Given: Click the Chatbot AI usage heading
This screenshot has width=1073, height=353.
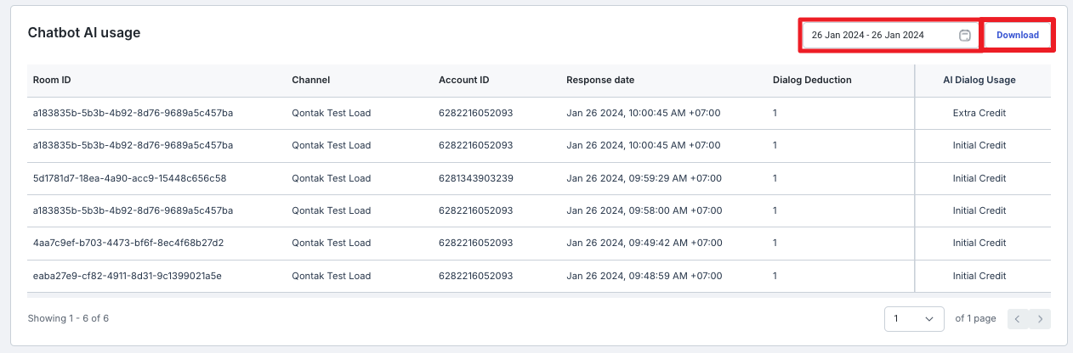Looking at the screenshot, I should 84,33.
